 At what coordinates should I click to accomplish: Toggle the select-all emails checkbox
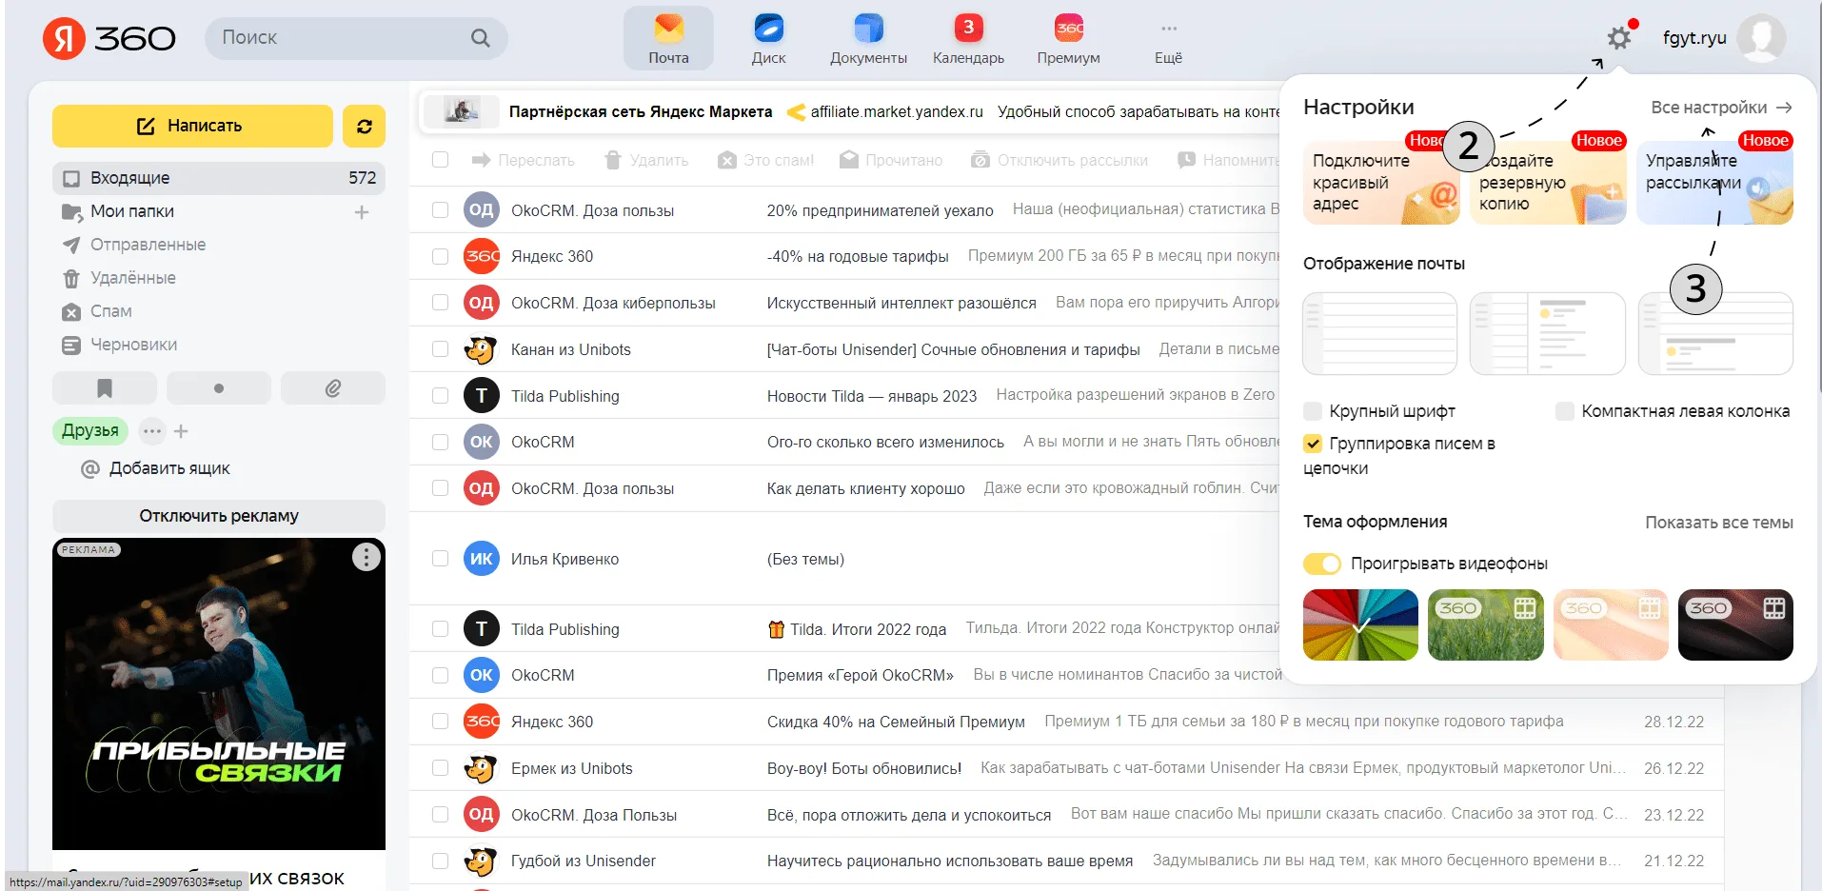pyautogui.click(x=440, y=160)
